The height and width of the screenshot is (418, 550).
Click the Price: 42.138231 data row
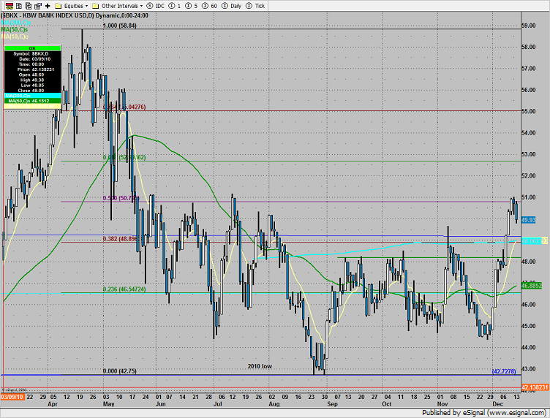point(32,69)
